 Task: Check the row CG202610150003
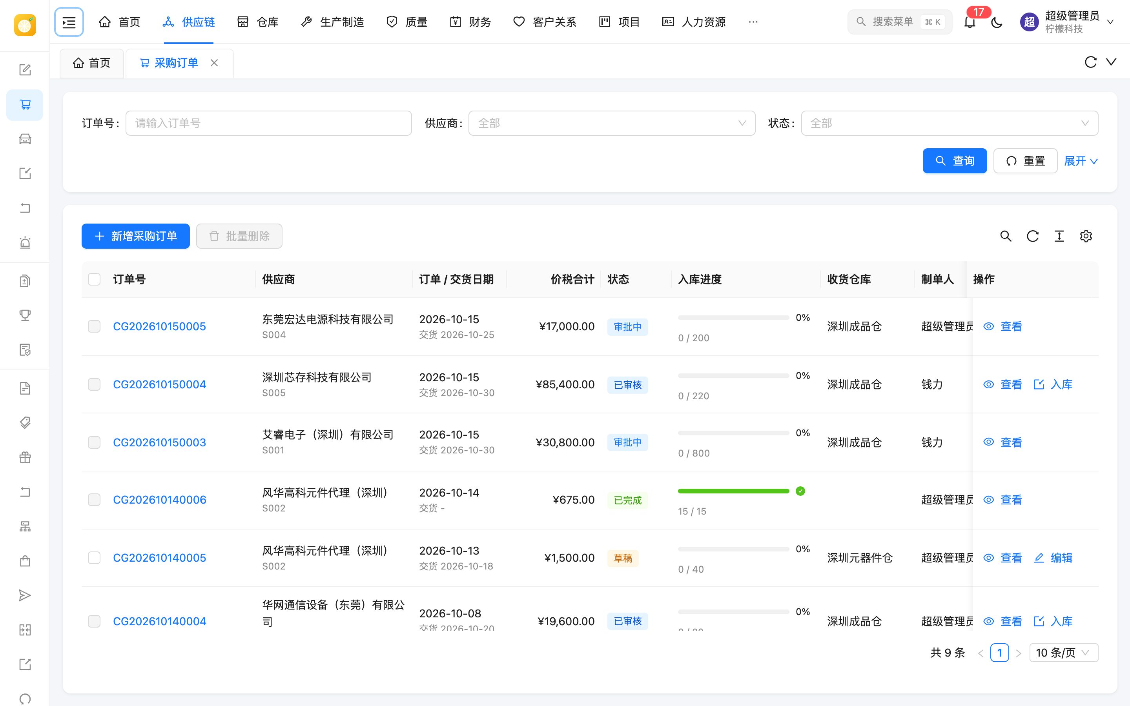(94, 442)
